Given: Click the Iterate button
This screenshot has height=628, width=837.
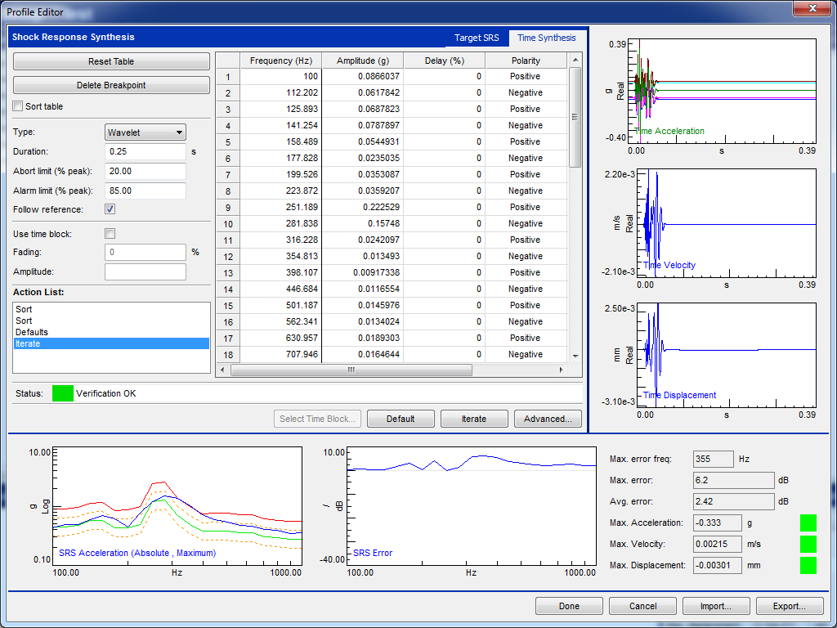Looking at the screenshot, I should tap(473, 419).
